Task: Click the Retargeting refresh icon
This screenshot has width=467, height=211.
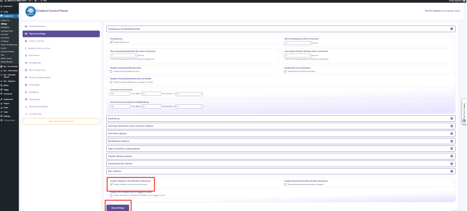Action: 26,62
